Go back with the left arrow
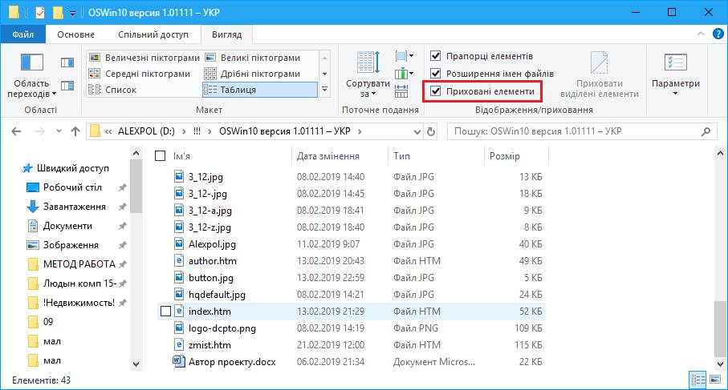Viewport: 728px width, 390px height. coord(16,131)
